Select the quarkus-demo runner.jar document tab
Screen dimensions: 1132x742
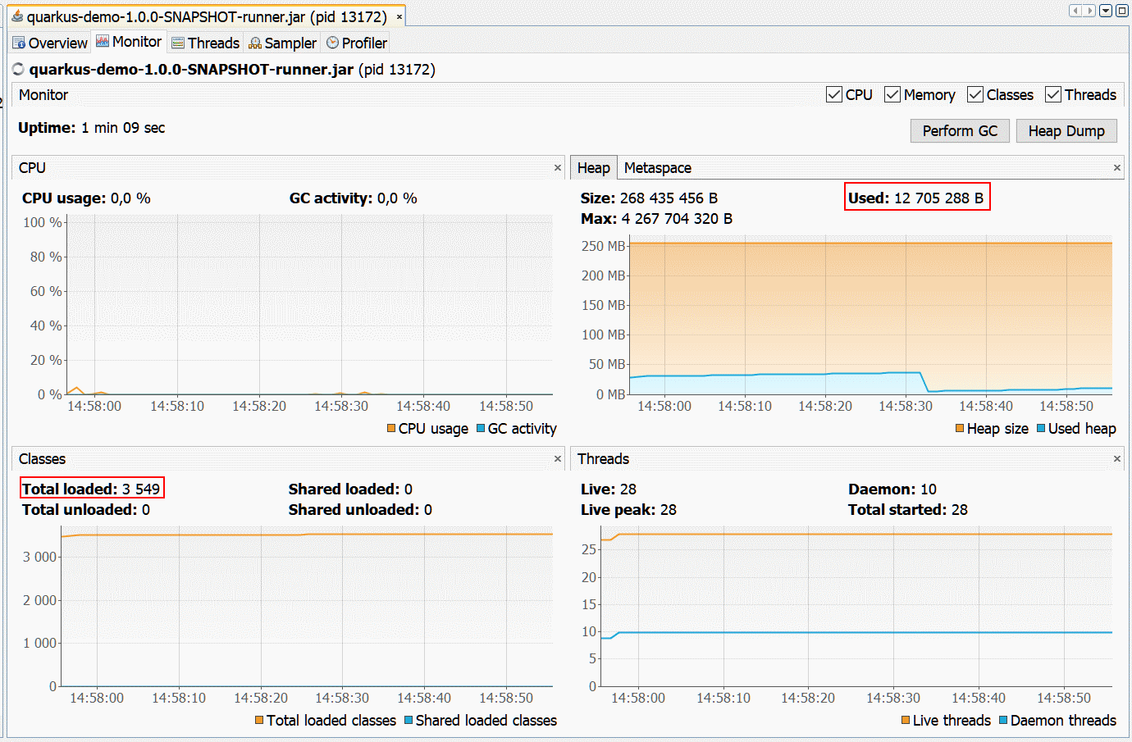(x=207, y=16)
